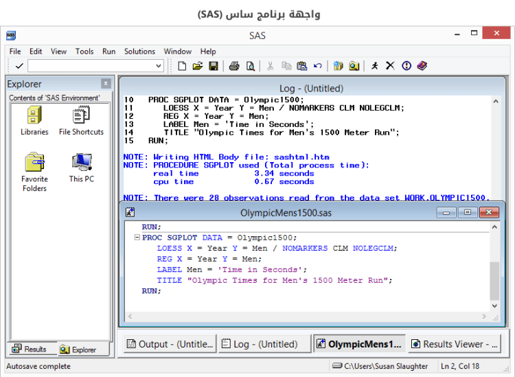The height and width of the screenshot is (377, 515).
Task: Click the command bar checkmark icon
Action: [x=19, y=66]
